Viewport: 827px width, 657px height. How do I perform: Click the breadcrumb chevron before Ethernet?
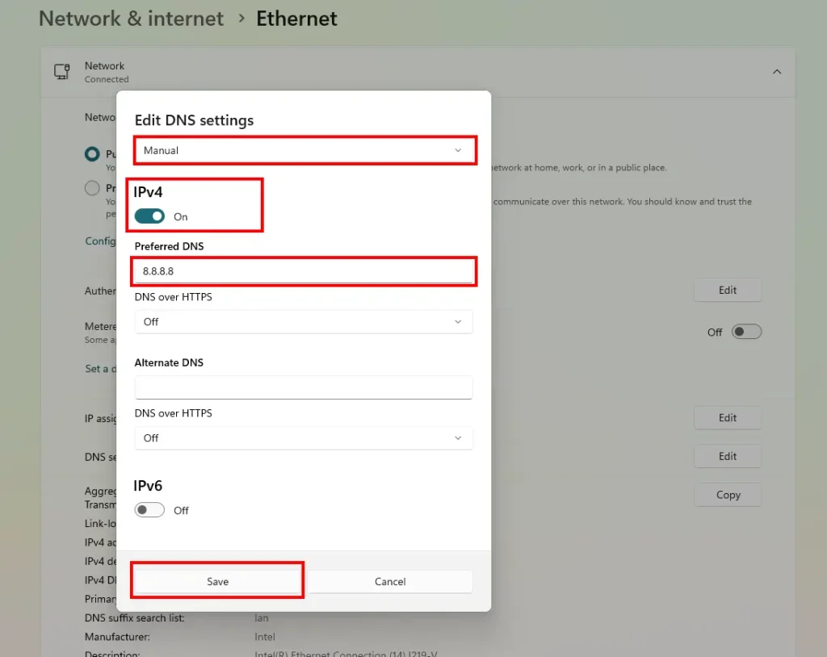[x=241, y=19]
